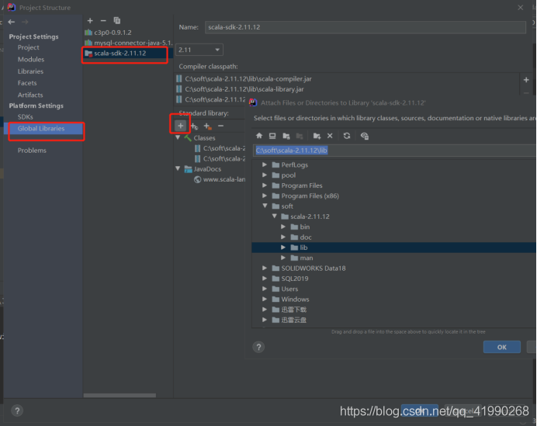Click the Refresh icon in file chooser toolbar
The image size is (537, 426).
click(x=347, y=136)
